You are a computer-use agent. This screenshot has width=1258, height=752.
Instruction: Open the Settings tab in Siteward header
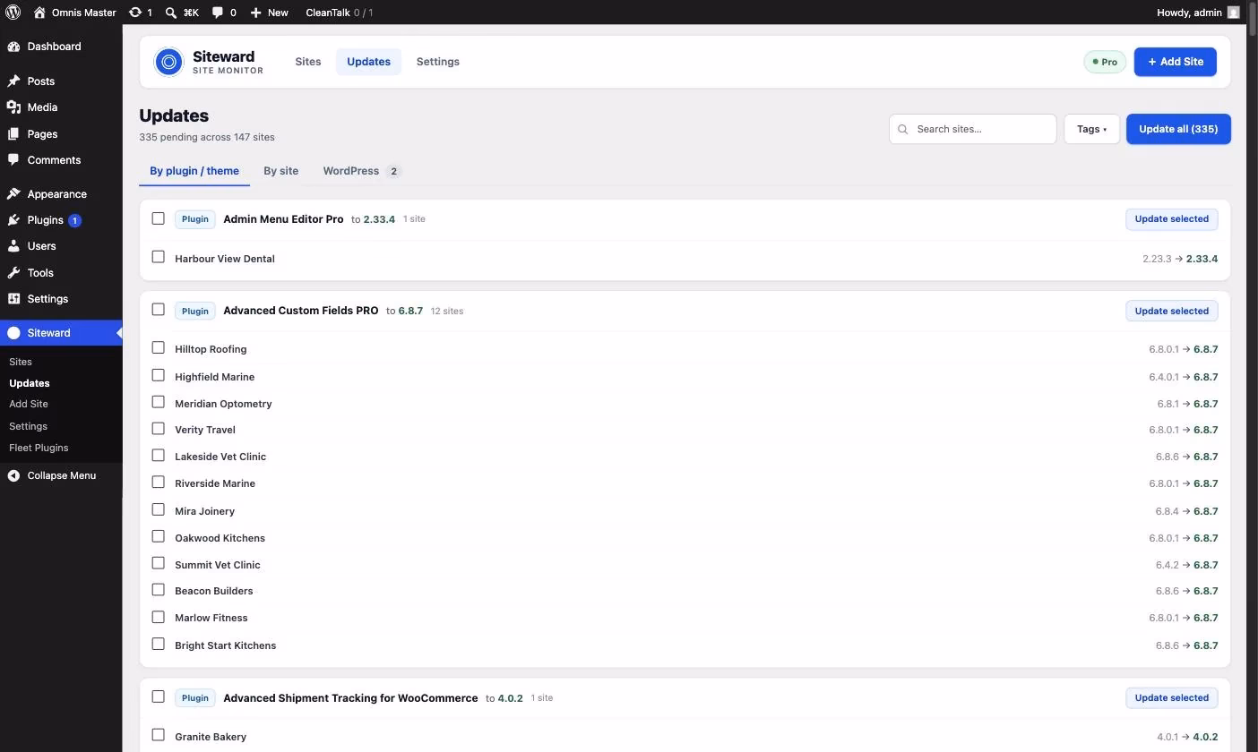coord(438,62)
